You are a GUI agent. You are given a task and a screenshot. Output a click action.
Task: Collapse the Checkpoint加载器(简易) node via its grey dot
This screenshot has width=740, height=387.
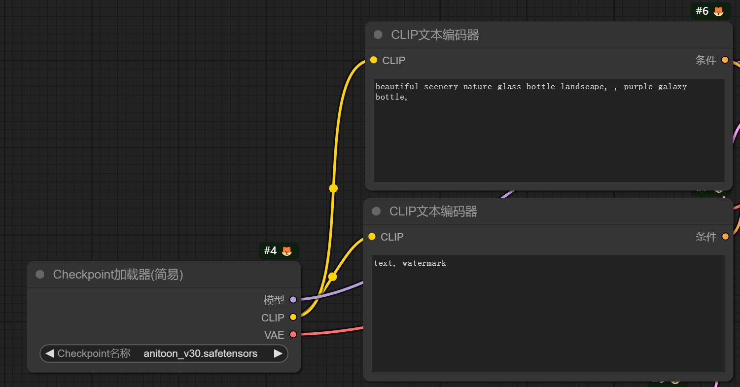click(x=40, y=274)
